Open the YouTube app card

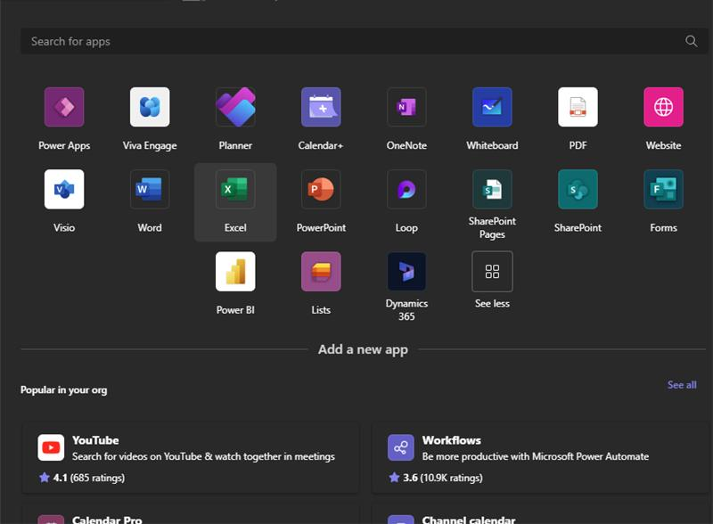point(191,458)
